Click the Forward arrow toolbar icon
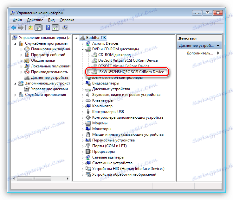233x200 pixels. tap(21, 28)
